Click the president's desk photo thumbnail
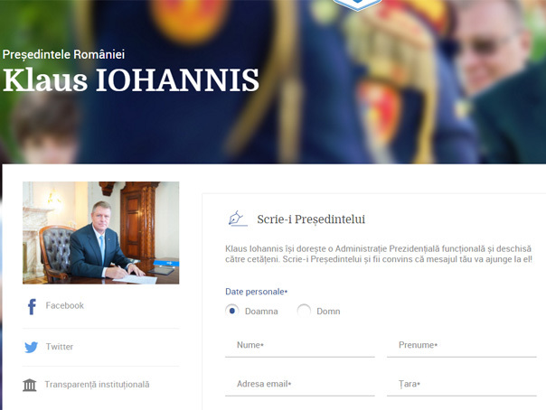This screenshot has width=546, height=410. coord(101,233)
